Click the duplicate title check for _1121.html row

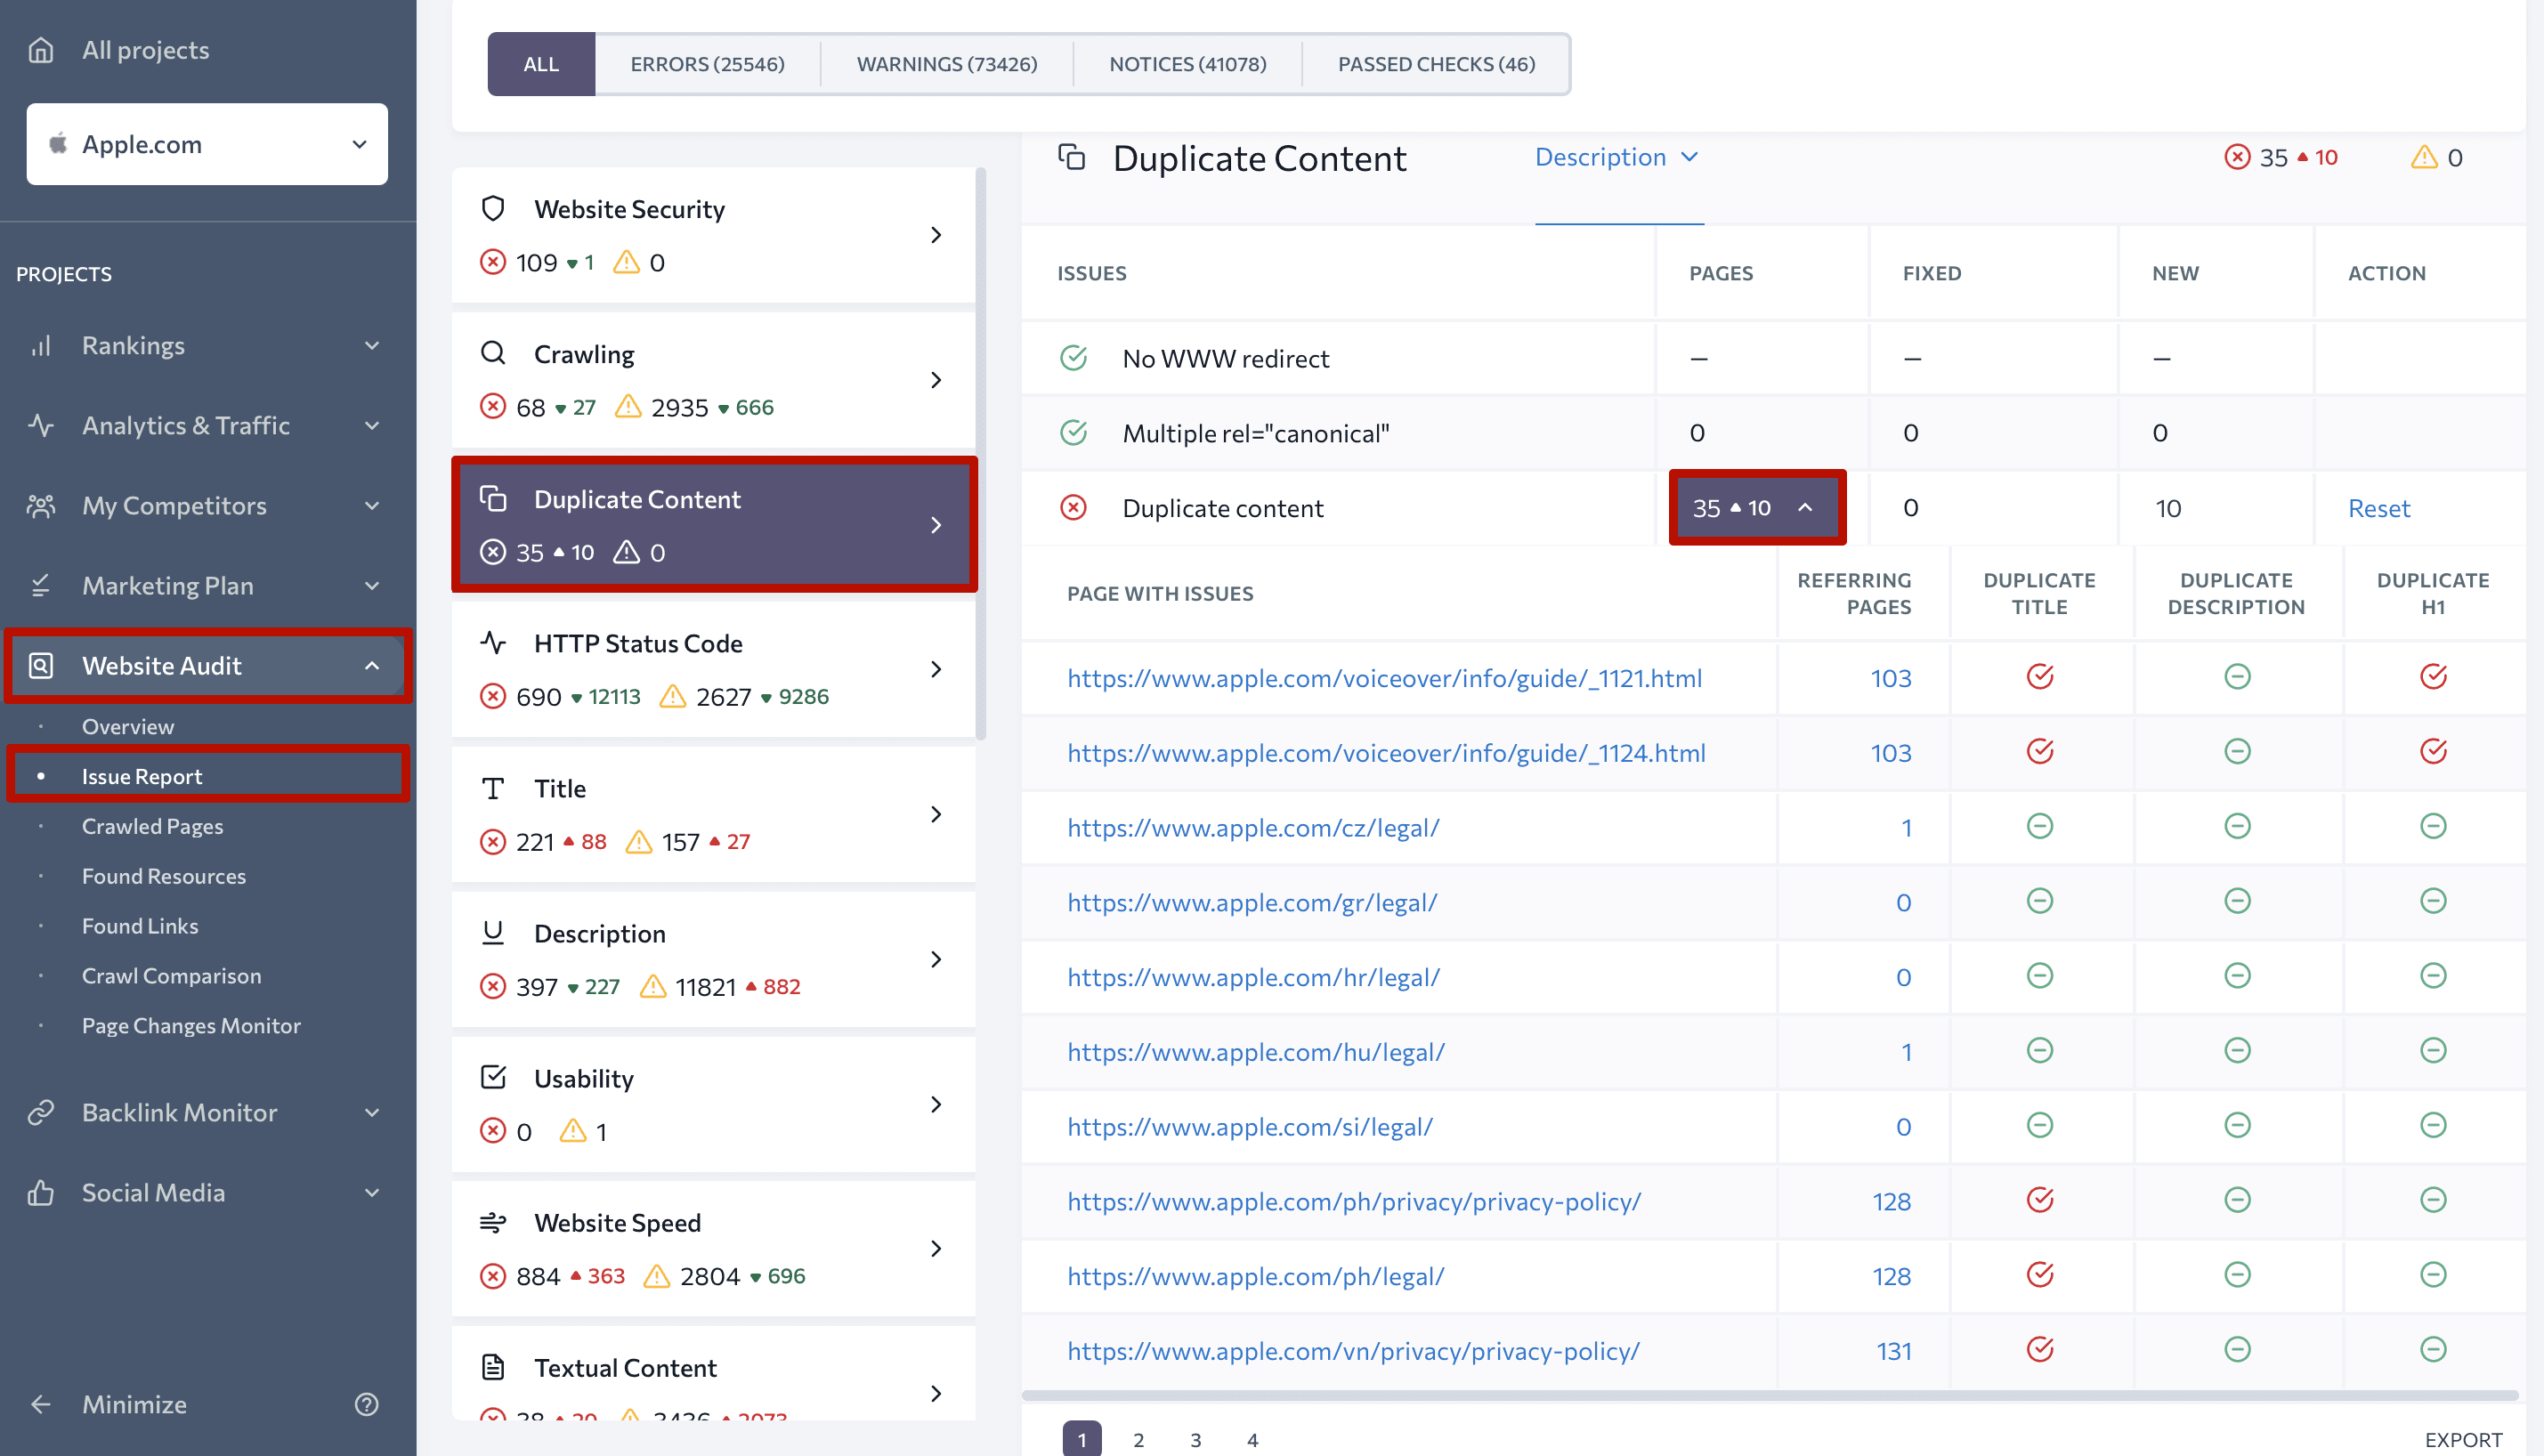2039,677
